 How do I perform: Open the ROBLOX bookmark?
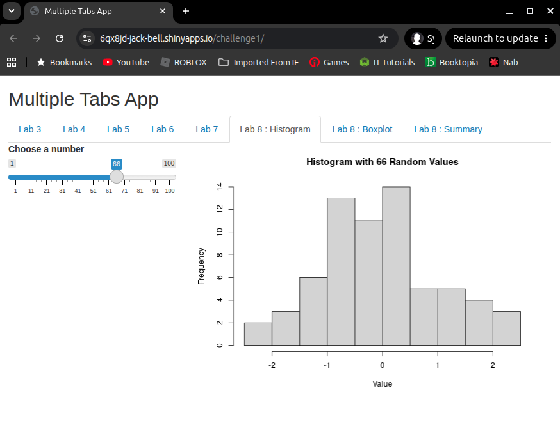click(184, 63)
